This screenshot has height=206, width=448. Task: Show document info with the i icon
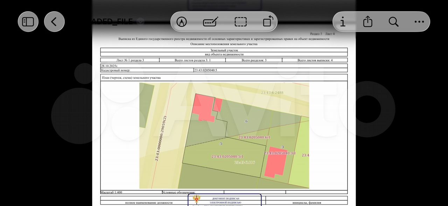coord(343,22)
